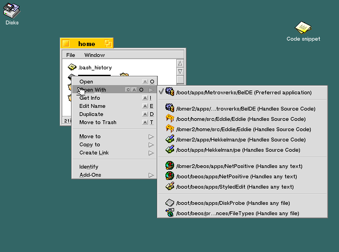This screenshot has width=339, height=252.
Task: Click the home window close box
Action: 66,43
